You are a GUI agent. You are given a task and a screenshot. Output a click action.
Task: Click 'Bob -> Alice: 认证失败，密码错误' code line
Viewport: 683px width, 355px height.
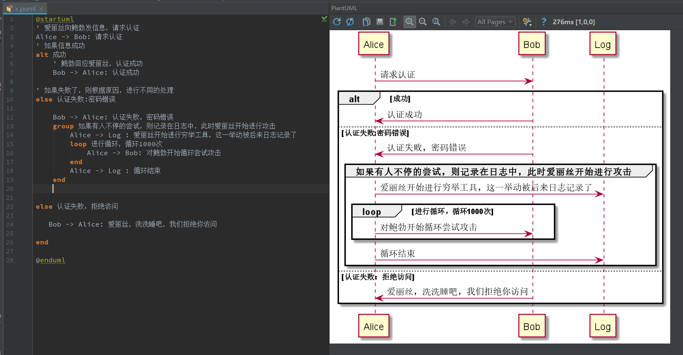pyautogui.click(x=113, y=117)
